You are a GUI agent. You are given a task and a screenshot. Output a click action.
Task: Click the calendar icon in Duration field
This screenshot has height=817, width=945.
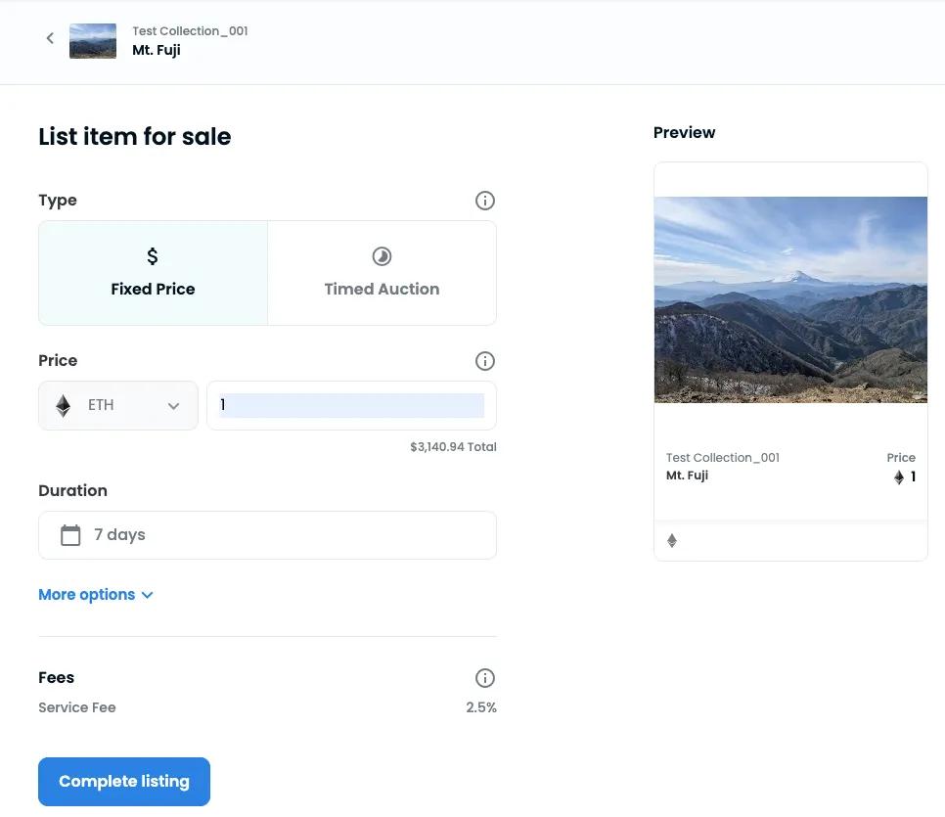(70, 535)
